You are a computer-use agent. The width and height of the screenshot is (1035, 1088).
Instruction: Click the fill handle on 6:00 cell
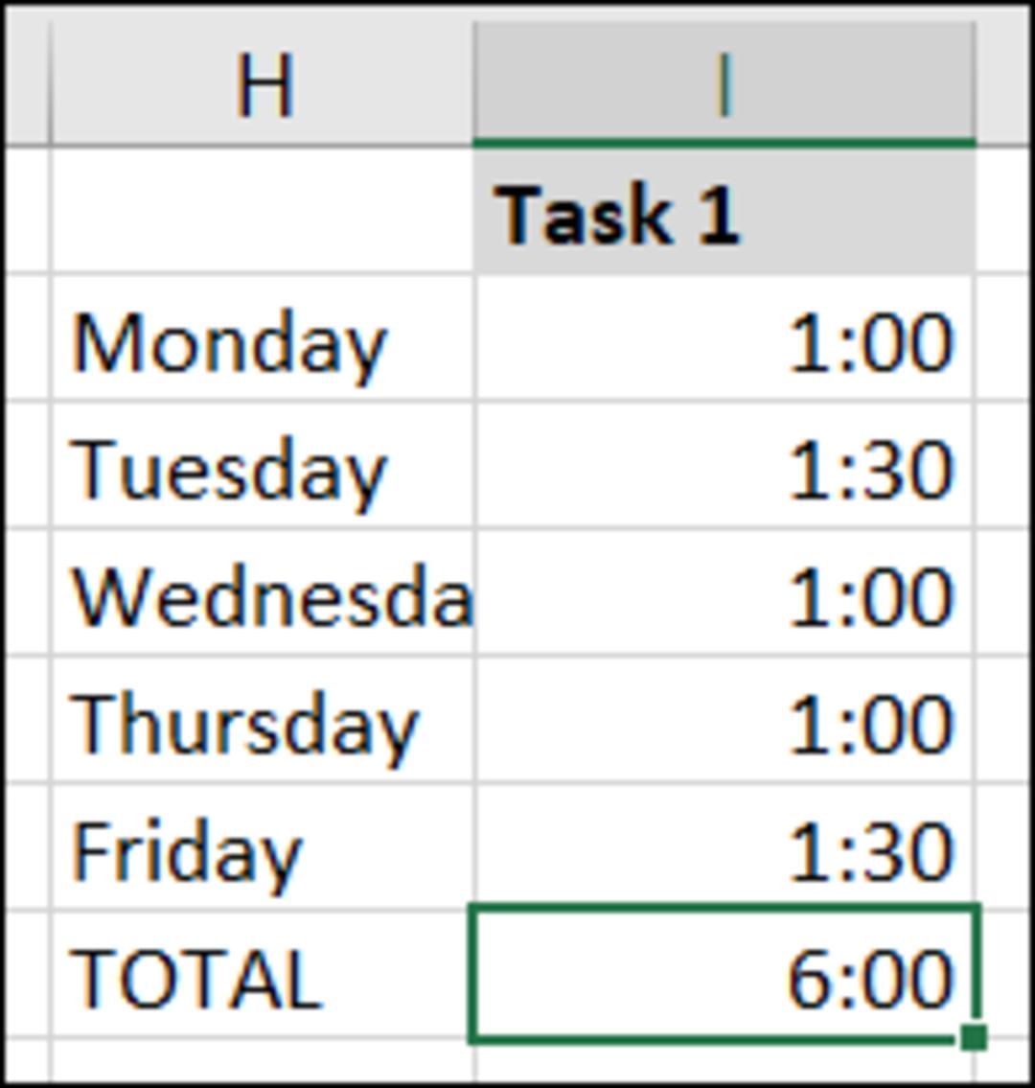click(974, 1038)
